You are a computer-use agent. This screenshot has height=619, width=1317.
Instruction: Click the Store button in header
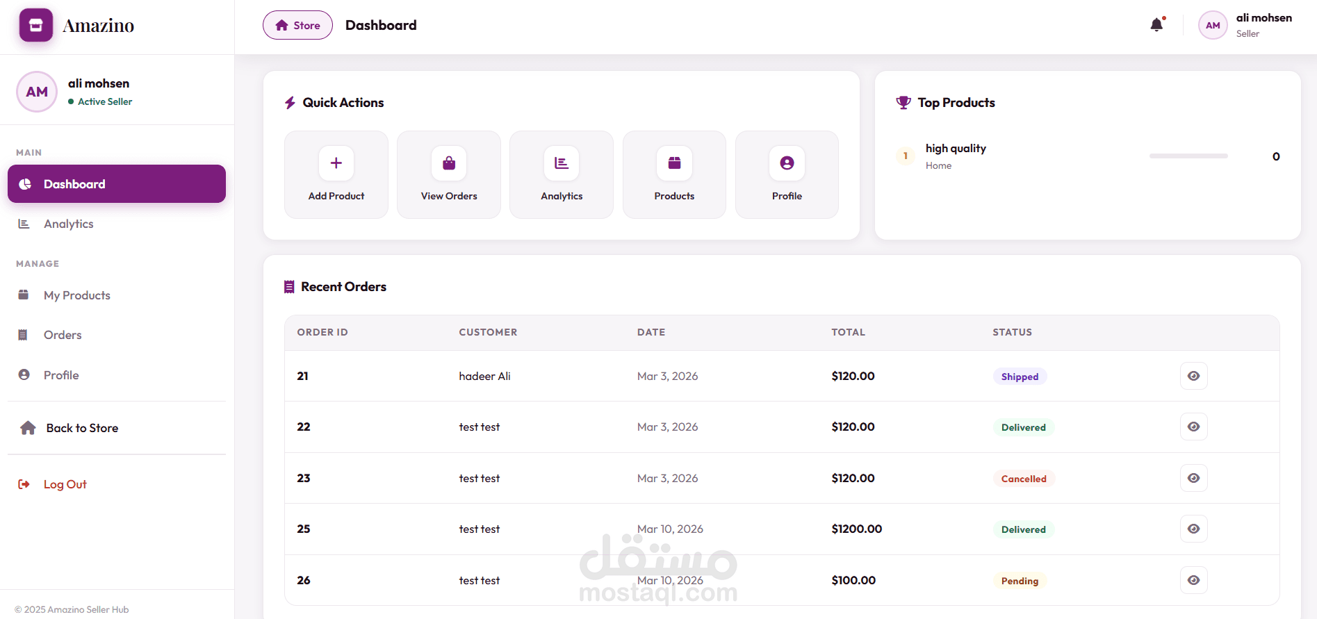[297, 26]
